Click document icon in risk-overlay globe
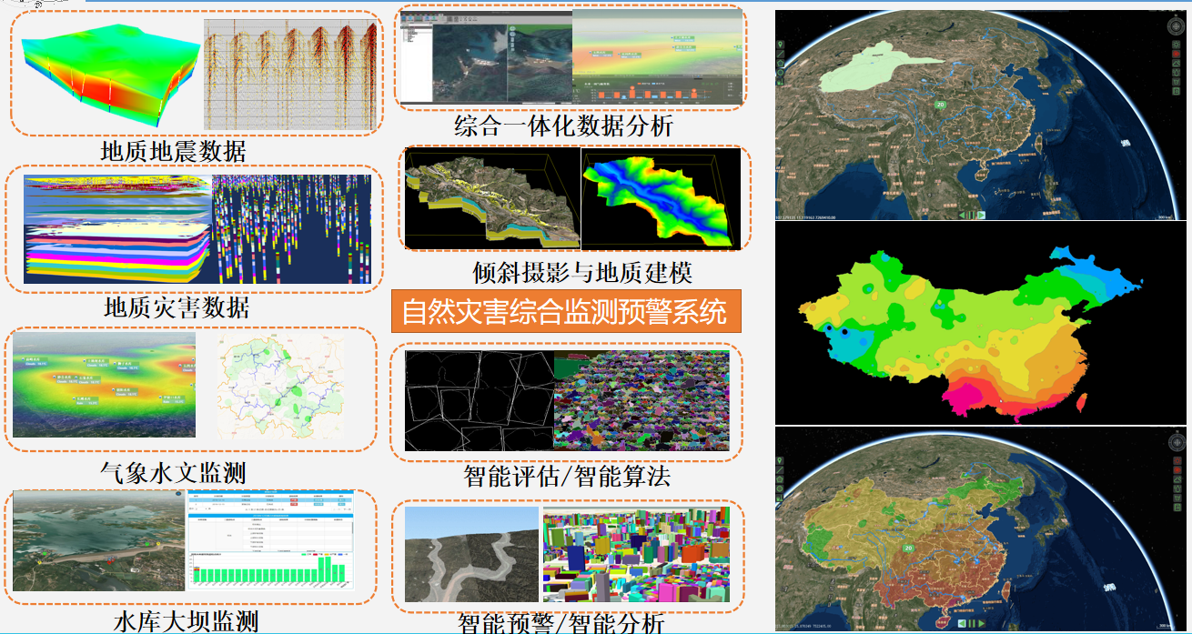Image resolution: width=1192 pixels, height=634 pixels. coord(1177,507)
